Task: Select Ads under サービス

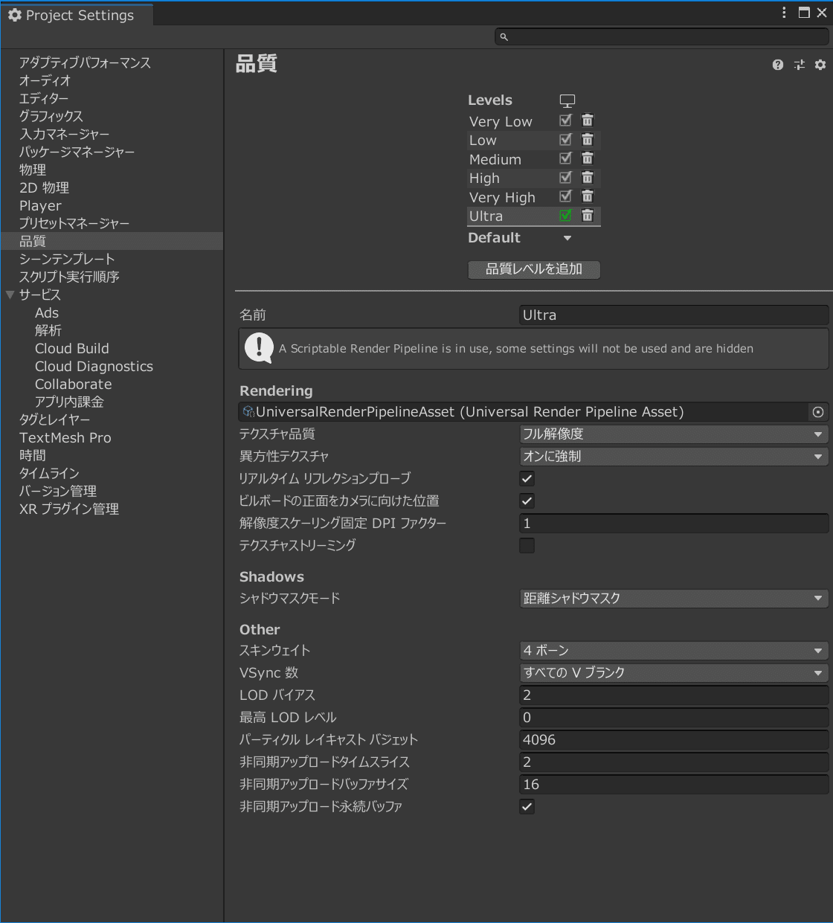Action: coord(47,312)
